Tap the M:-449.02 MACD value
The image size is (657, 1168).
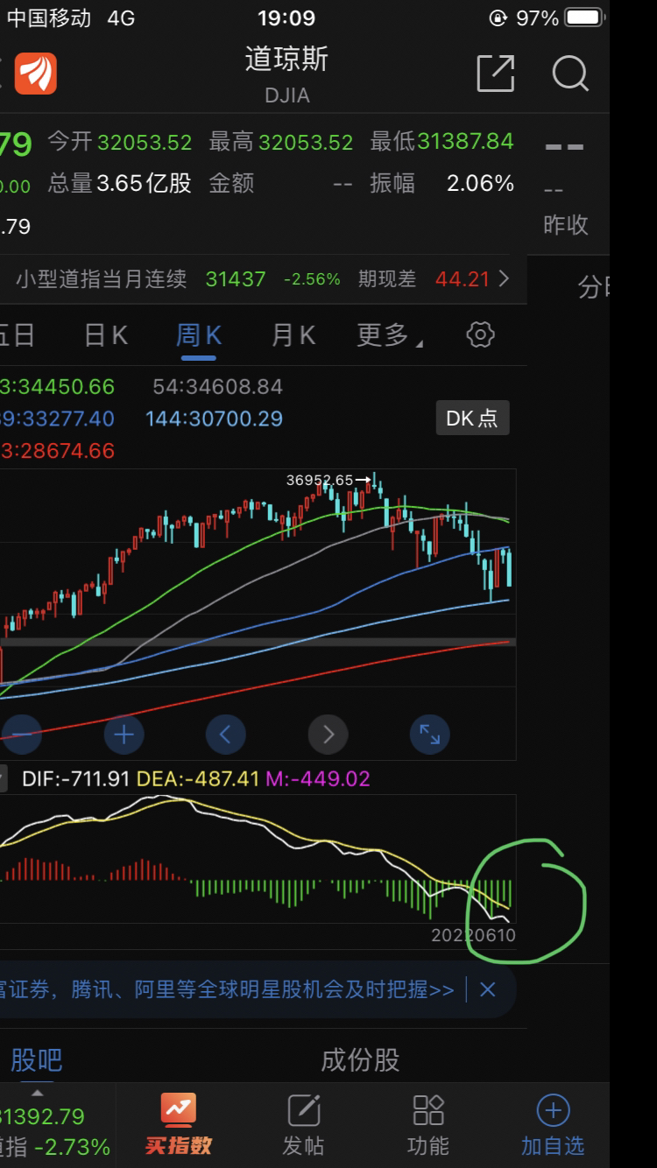click(318, 778)
